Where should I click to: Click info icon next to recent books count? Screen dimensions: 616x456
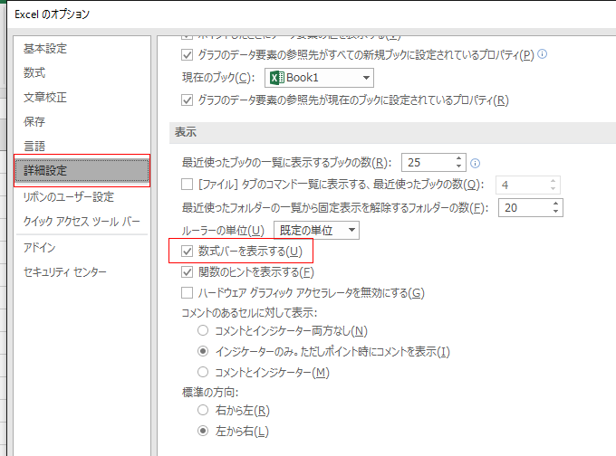[475, 163]
